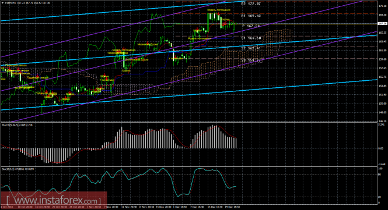This screenshot has width=388, height=210.
Task: Click the 7 Dec 16:30 time axis label
Action: 197,207
